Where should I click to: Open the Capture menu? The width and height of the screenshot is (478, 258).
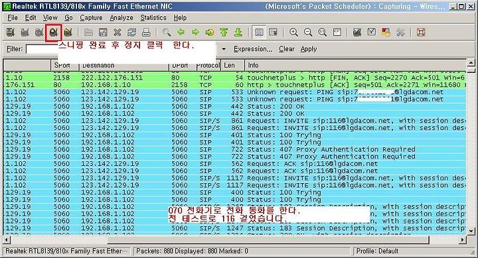tap(91, 18)
